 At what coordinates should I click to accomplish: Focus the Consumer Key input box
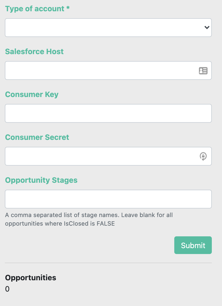coord(108,113)
